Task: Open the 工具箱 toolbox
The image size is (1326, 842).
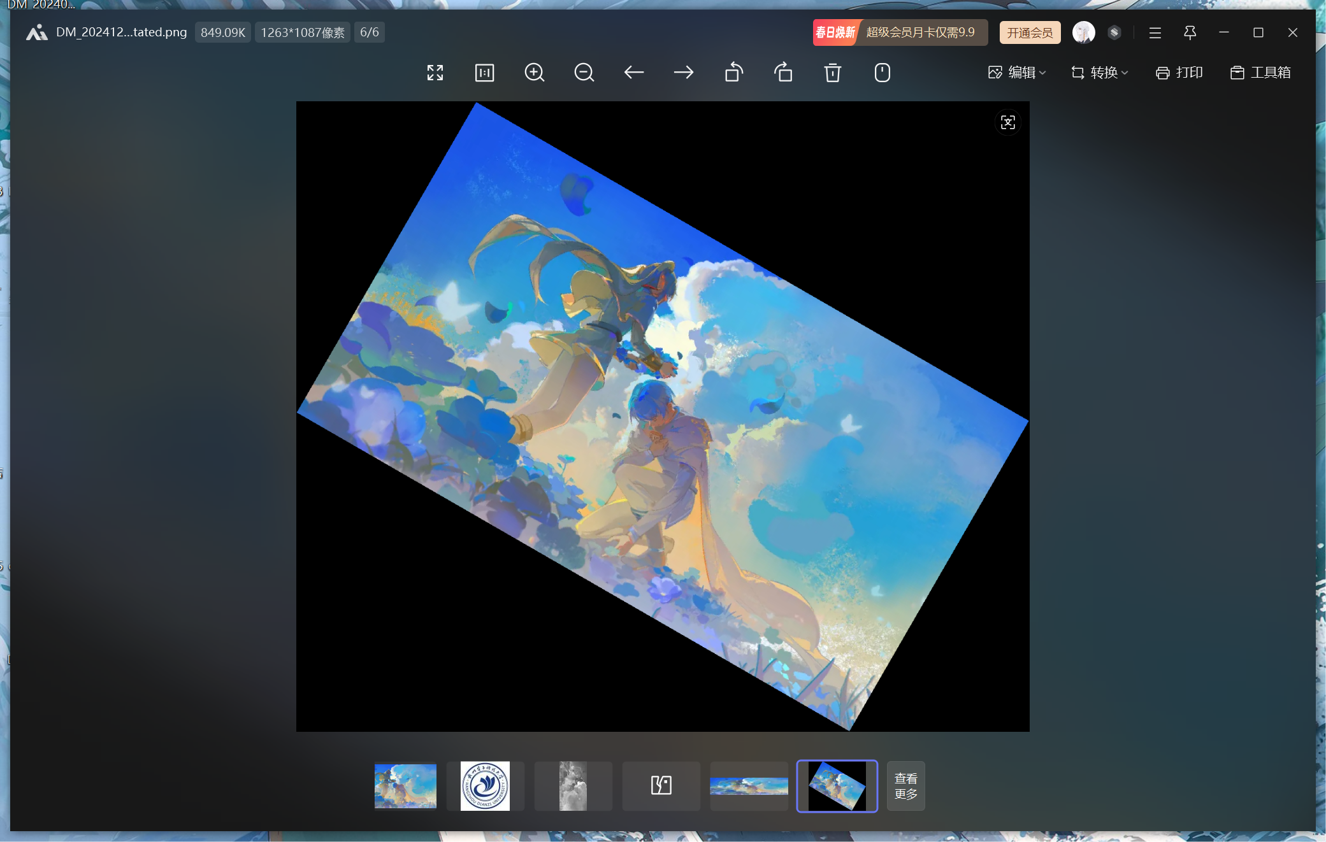Action: 1260,73
